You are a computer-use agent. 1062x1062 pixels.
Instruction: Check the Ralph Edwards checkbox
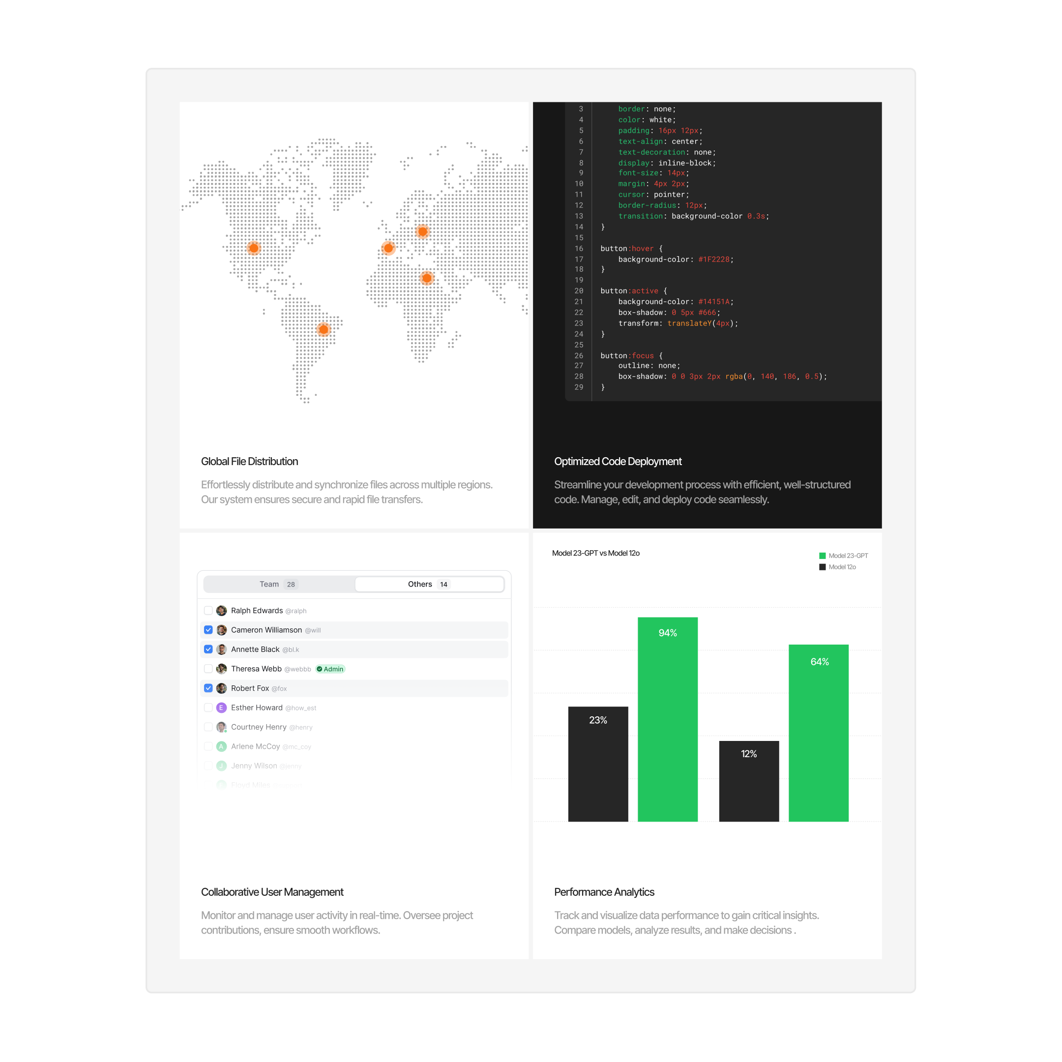pos(208,611)
